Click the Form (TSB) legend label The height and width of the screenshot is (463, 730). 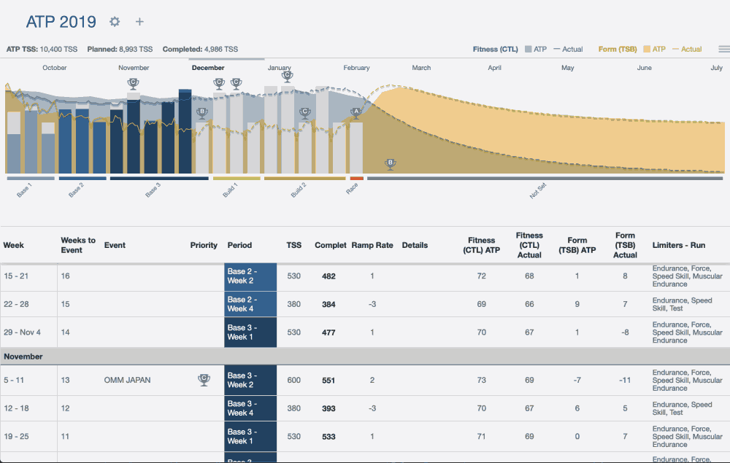618,49
